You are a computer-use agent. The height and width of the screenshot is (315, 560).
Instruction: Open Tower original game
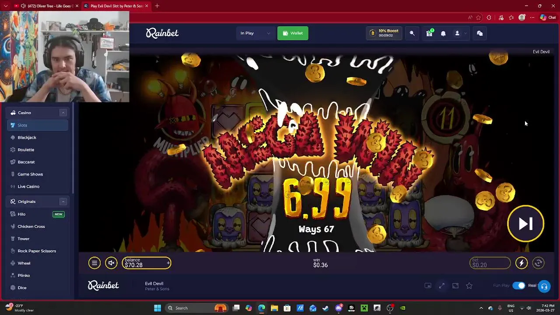[38, 238]
